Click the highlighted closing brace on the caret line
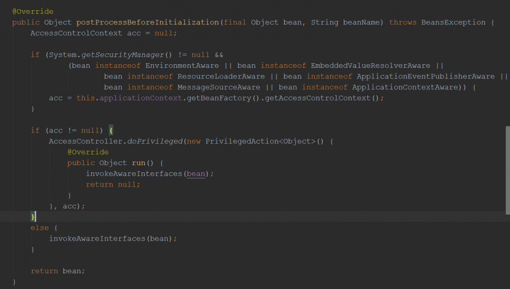Screen dimensions: 510x289 33,217
